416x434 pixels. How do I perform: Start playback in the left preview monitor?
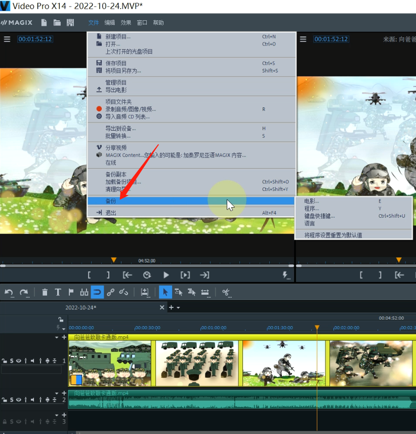click(x=166, y=275)
